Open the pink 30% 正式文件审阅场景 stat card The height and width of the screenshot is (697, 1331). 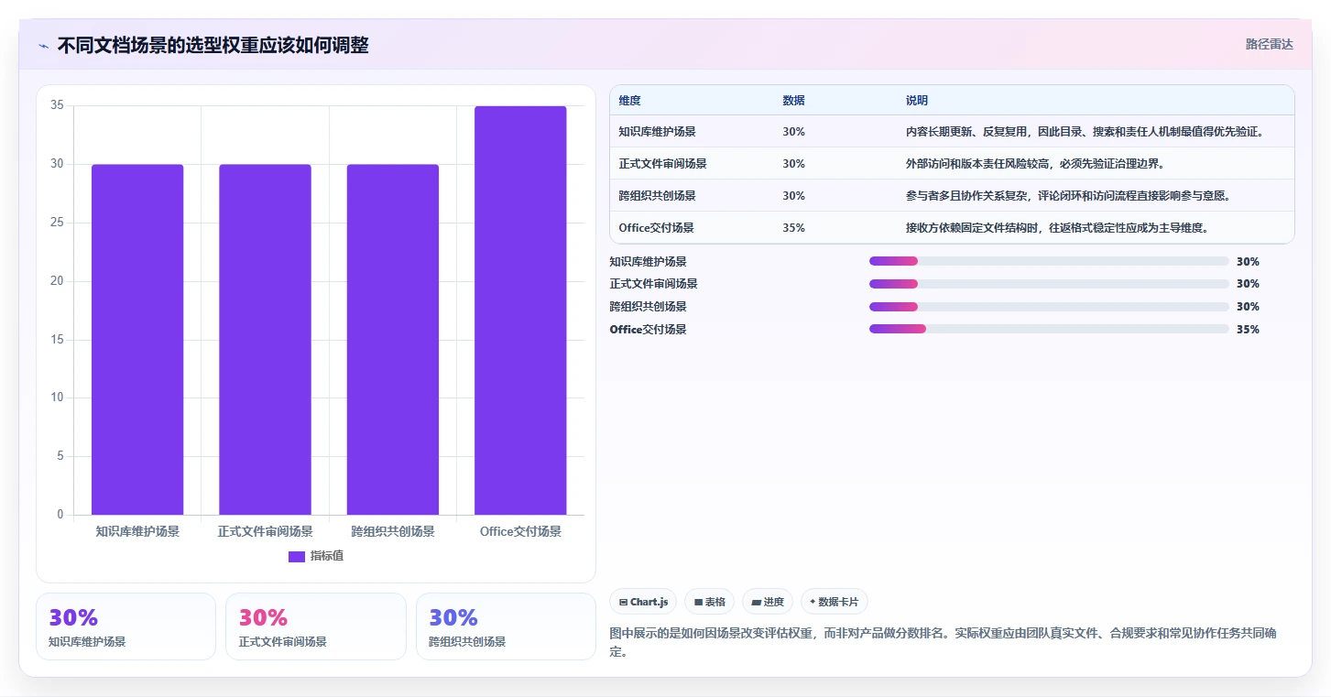coord(316,626)
